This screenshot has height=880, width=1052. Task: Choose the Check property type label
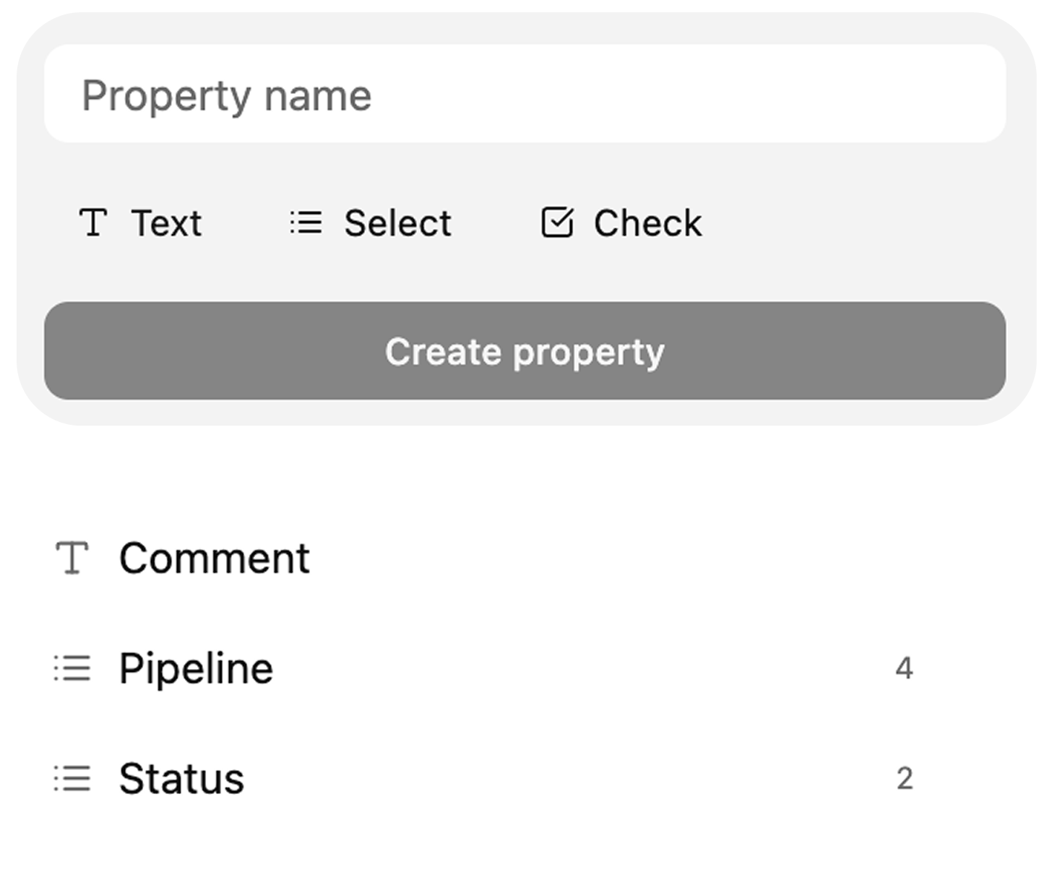pos(647,223)
